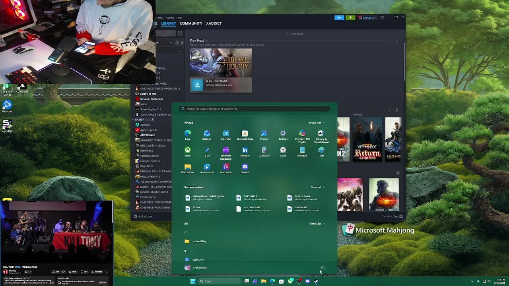Expand recommended files with Show all
The height and width of the screenshot is (286, 509).
tap(318, 187)
